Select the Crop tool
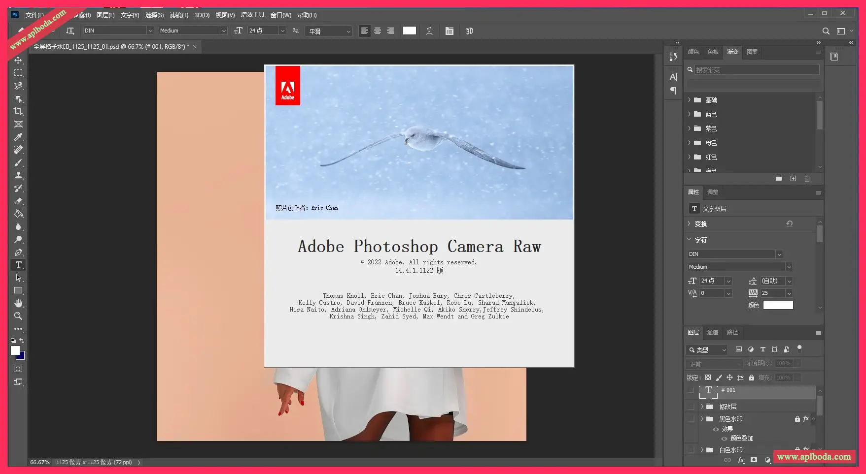866x474 pixels. pyautogui.click(x=18, y=111)
